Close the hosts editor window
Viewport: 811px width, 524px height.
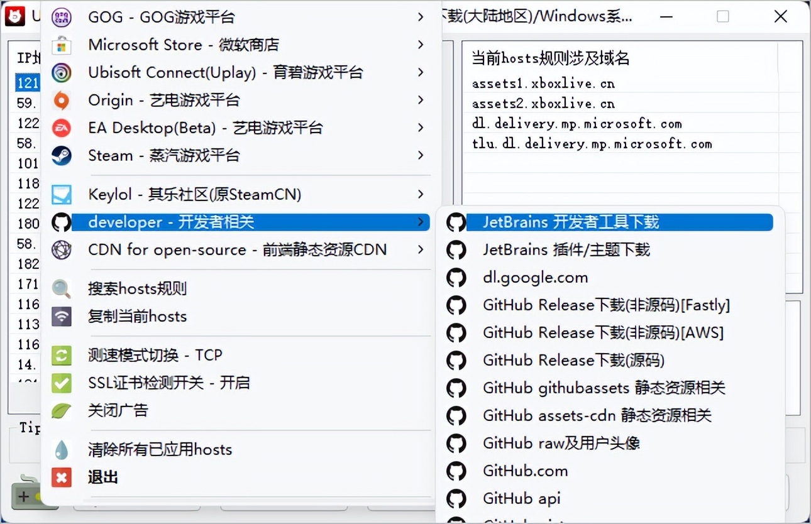click(781, 16)
